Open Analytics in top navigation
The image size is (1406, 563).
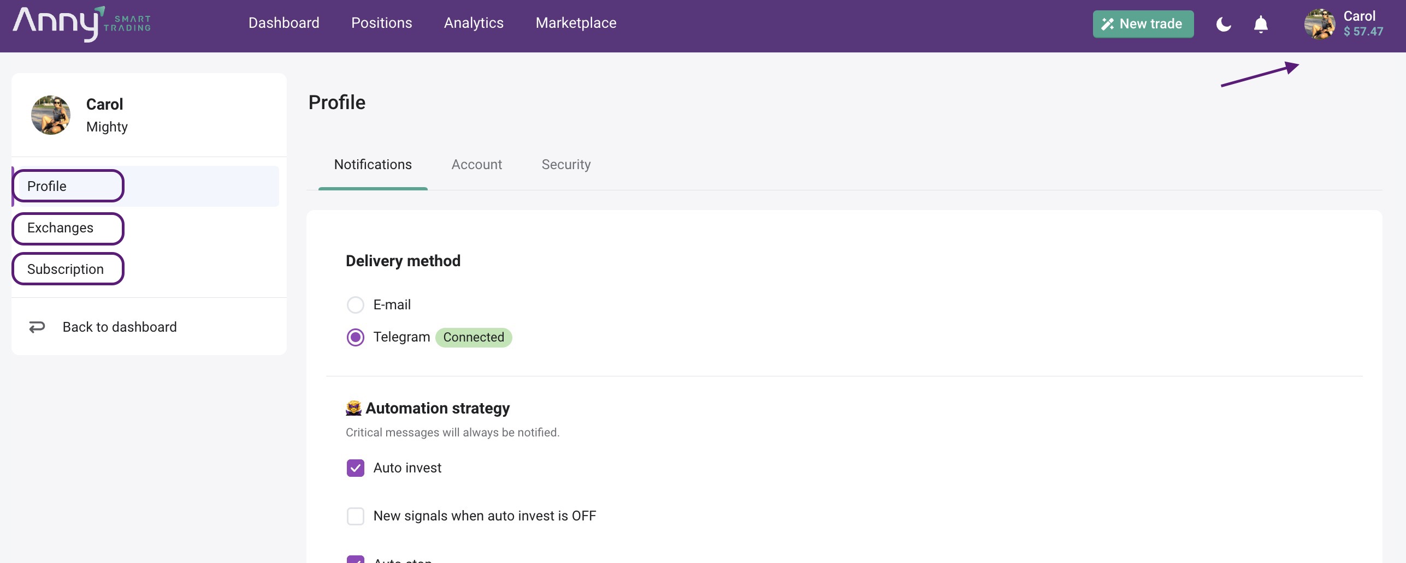coord(474,23)
